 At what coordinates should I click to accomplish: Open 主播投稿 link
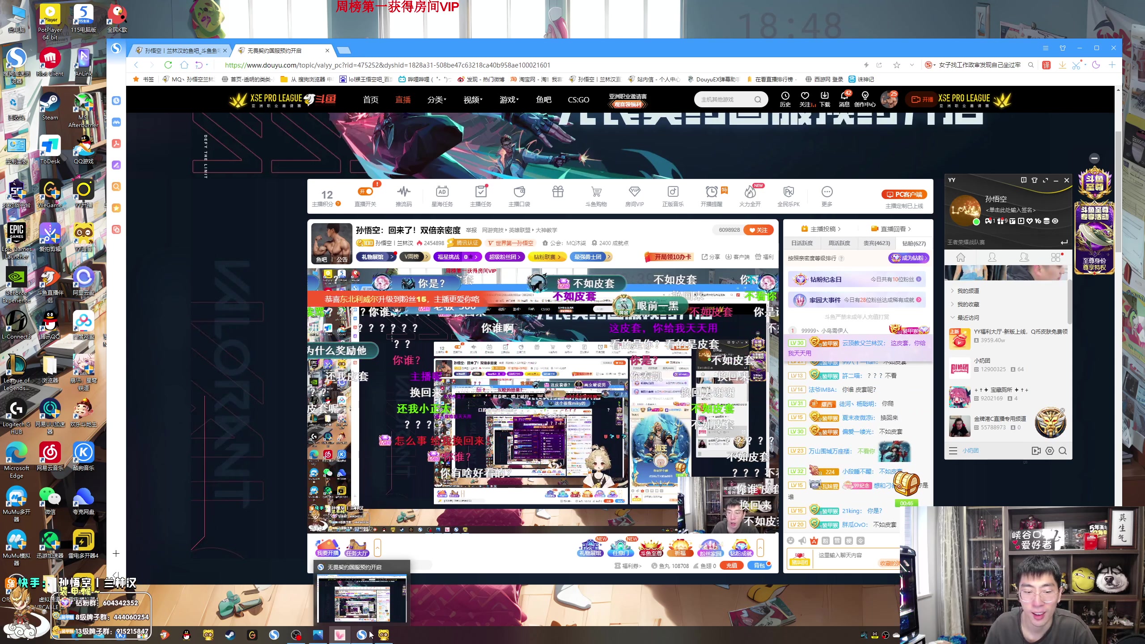[x=821, y=229]
